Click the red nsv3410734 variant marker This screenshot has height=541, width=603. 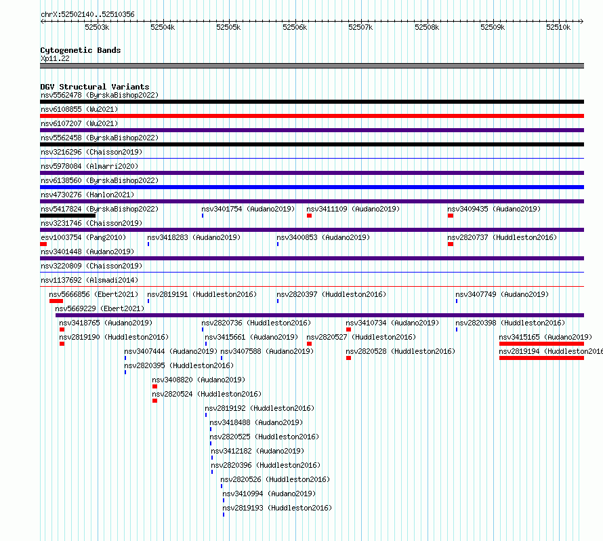pos(348,329)
